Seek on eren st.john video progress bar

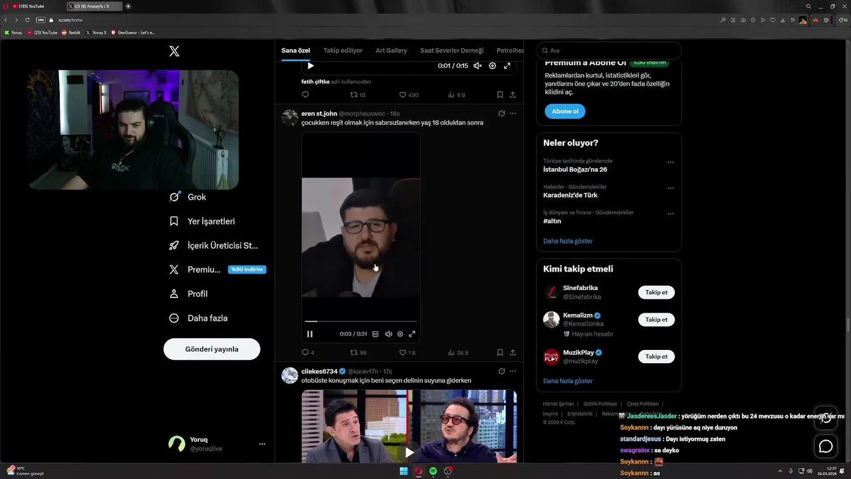[x=361, y=321]
